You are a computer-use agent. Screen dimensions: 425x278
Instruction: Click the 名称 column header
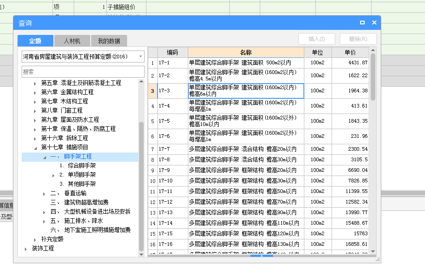click(x=246, y=52)
